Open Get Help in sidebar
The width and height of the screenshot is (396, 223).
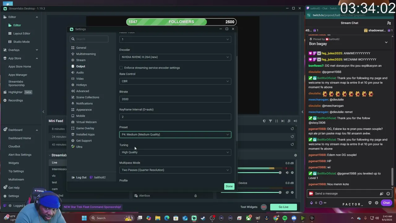coord(14,188)
